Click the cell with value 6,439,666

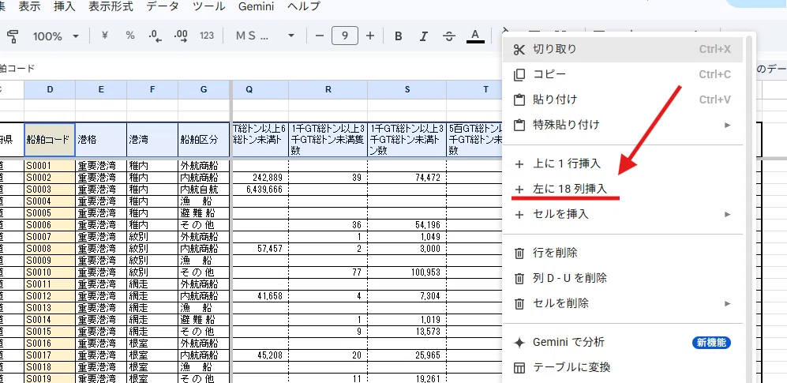[x=260, y=190]
